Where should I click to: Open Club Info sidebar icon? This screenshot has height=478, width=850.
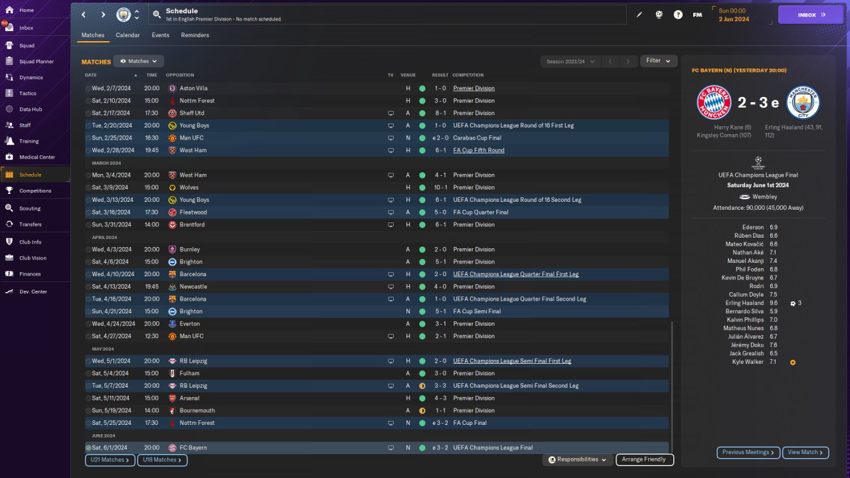(x=9, y=242)
